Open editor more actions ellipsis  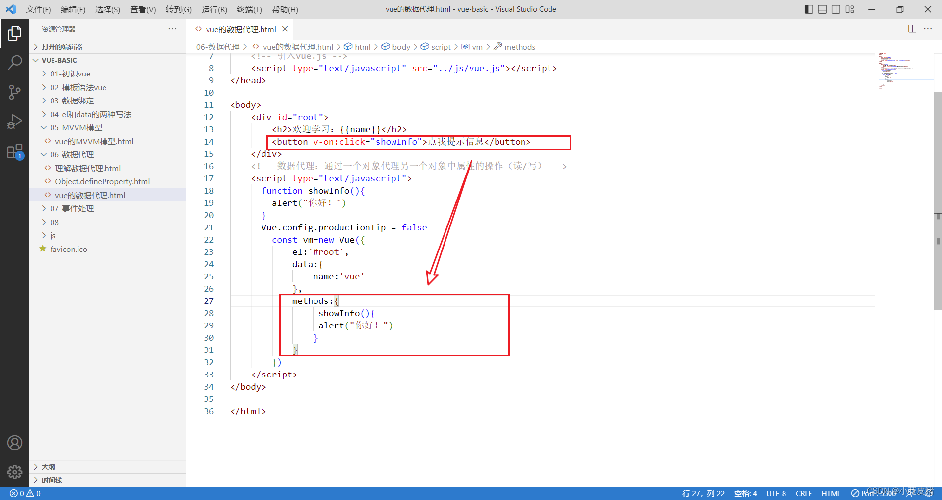coord(928,29)
